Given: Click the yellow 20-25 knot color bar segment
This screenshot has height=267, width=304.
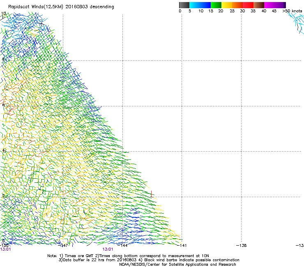Looking at the screenshot, I should [x=227, y=5].
